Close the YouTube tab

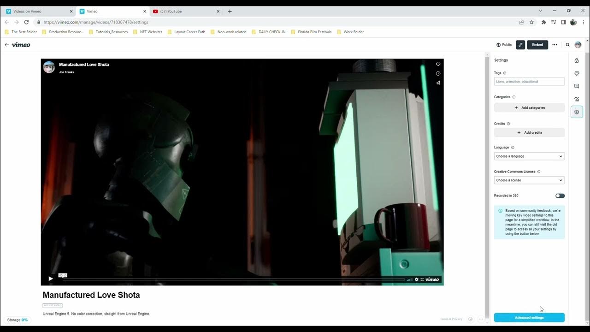click(x=218, y=11)
